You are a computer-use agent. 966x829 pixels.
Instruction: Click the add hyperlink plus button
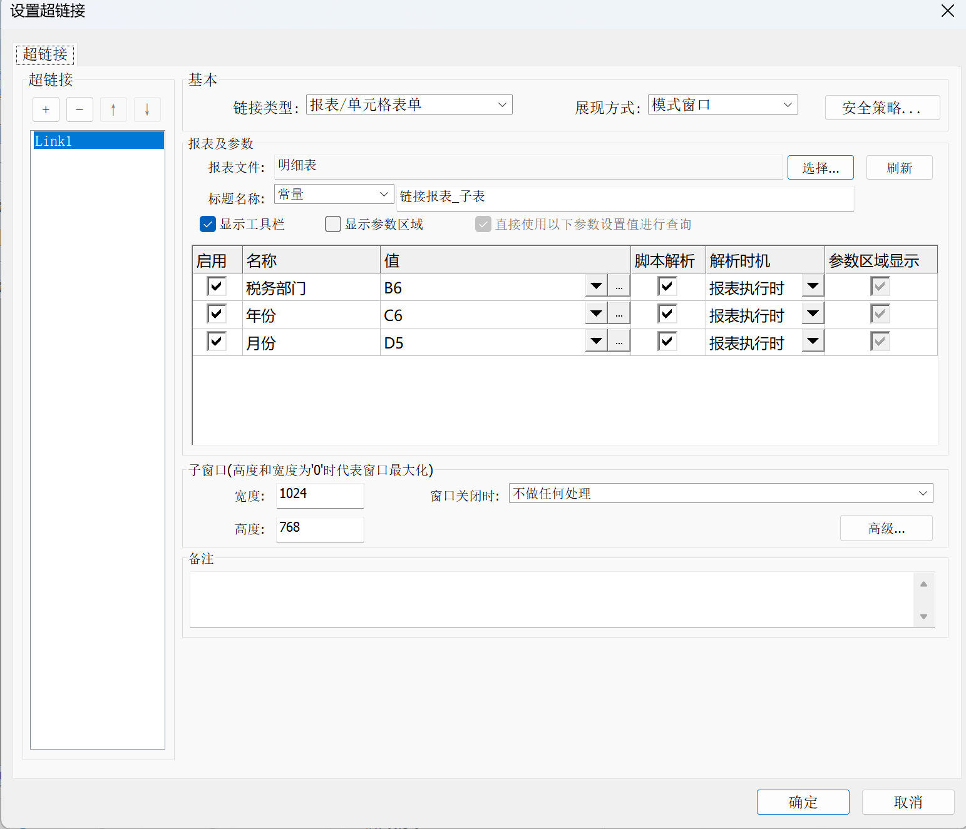[46, 110]
